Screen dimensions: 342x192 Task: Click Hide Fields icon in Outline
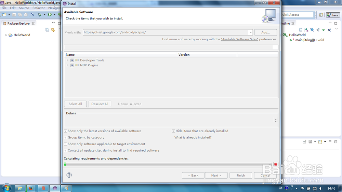(312, 30)
